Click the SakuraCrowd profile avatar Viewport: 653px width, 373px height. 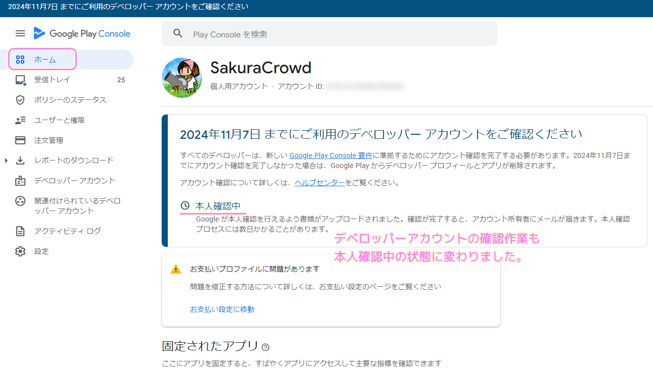181,77
